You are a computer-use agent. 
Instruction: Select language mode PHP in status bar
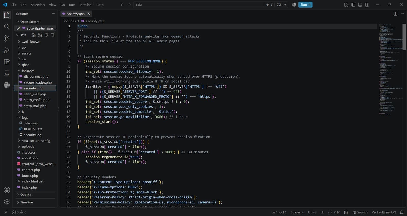point(337,212)
